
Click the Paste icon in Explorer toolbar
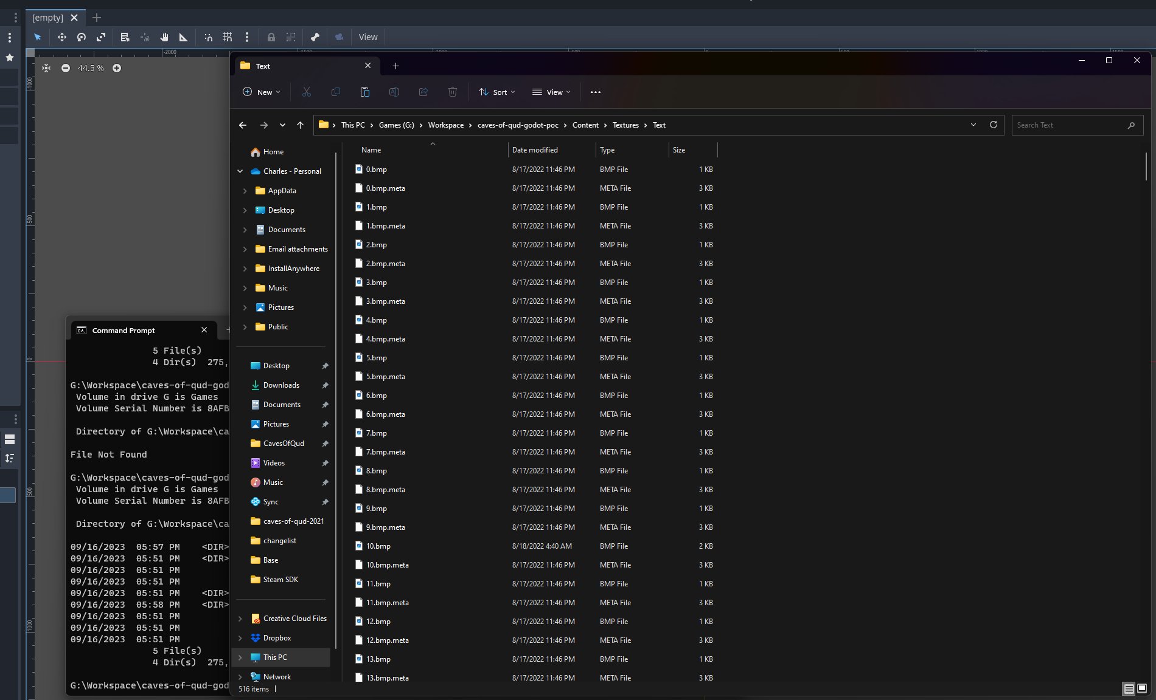pyautogui.click(x=365, y=92)
